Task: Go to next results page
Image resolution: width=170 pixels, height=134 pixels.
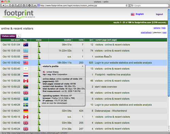Action: 165,33
